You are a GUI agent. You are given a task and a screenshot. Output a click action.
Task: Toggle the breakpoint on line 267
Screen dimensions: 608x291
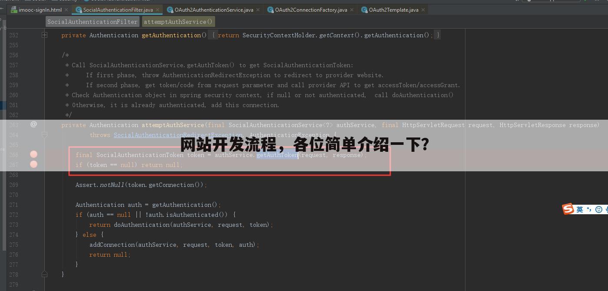33,164
